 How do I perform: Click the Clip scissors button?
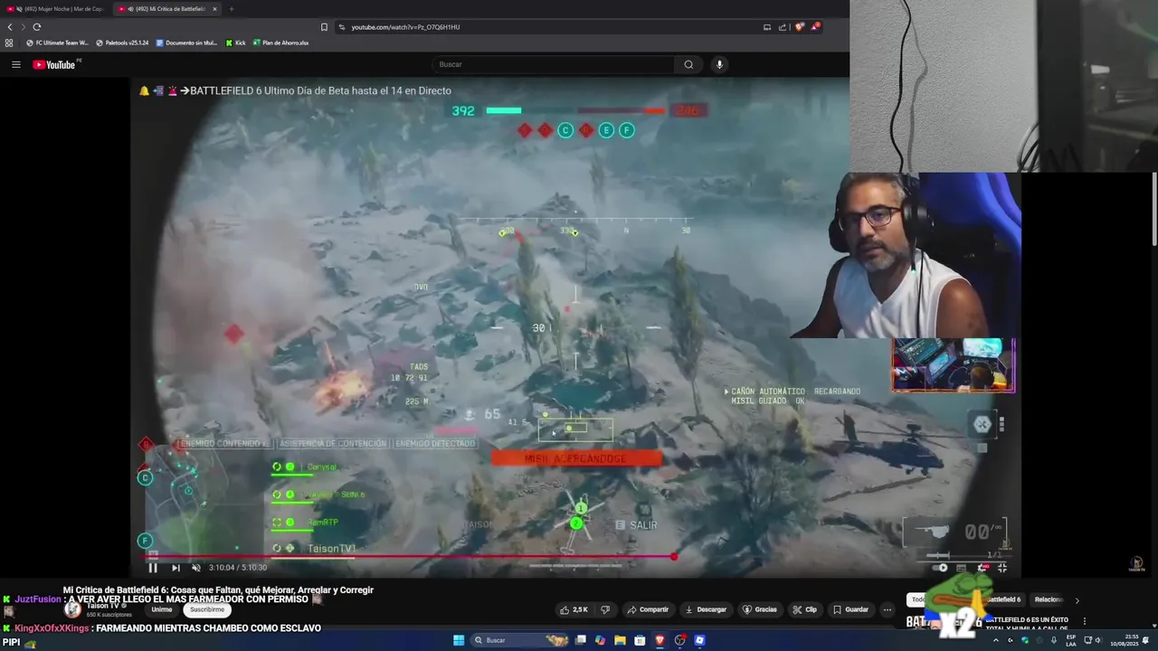click(804, 609)
